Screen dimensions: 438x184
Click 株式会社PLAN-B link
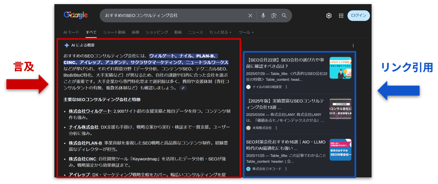click(x=85, y=143)
